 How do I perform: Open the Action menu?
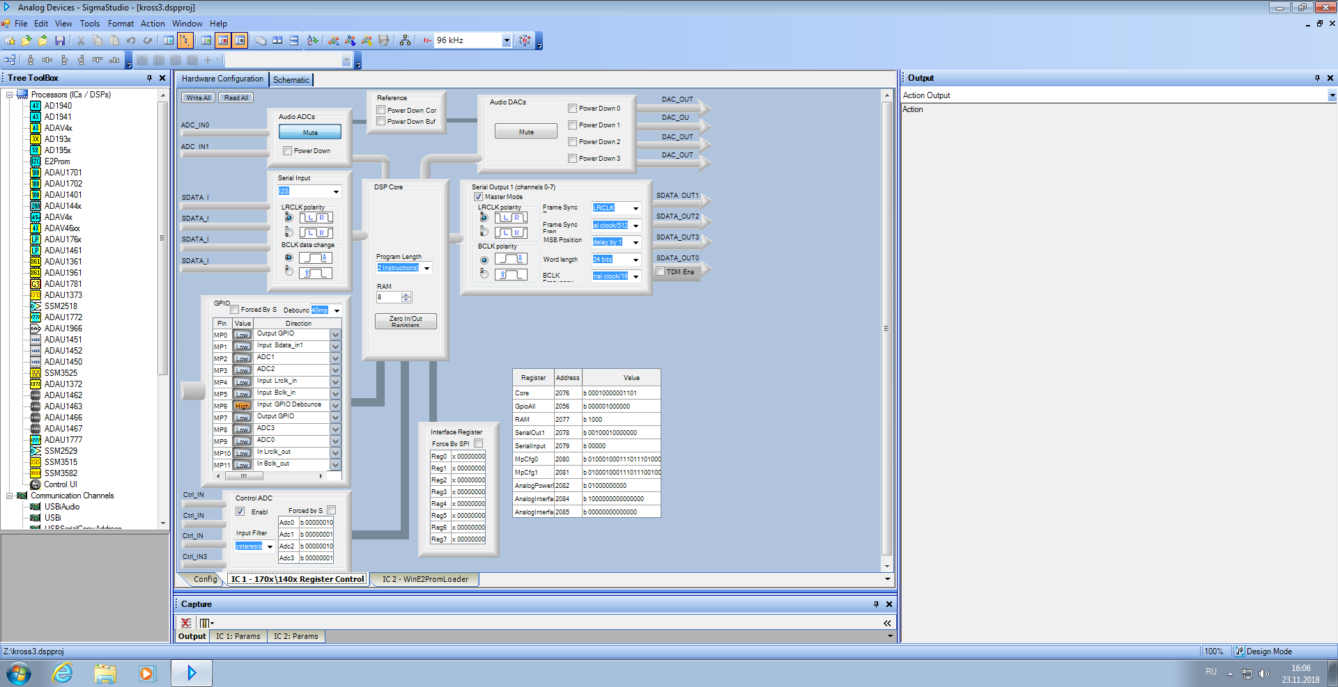tap(153, 24)
